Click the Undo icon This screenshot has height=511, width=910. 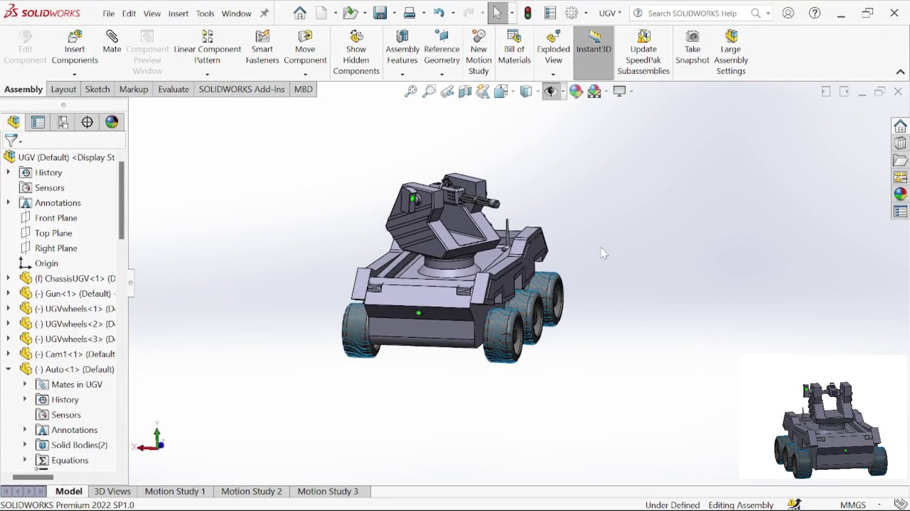439,13
